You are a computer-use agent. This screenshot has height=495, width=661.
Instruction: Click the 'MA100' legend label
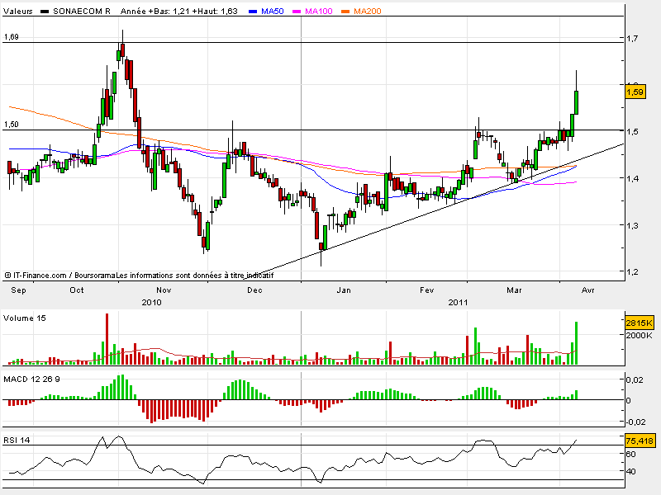click(x=319, y=12)
